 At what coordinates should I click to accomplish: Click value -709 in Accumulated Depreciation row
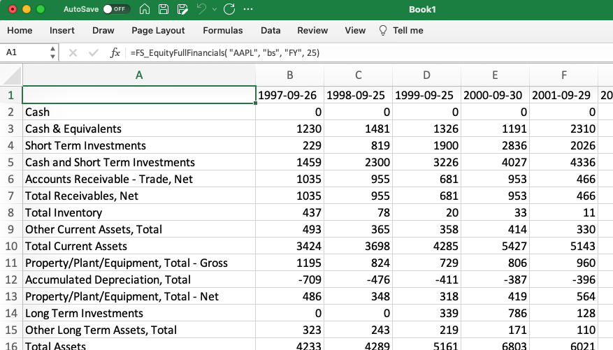click(x=289, y=280)
